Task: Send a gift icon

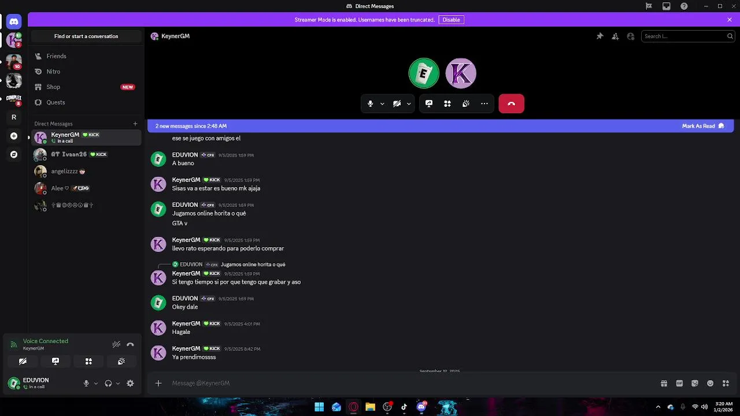Action: pyautogui.click(x=664, y=383)
